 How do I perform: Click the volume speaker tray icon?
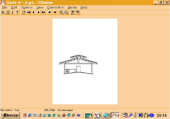135,115
